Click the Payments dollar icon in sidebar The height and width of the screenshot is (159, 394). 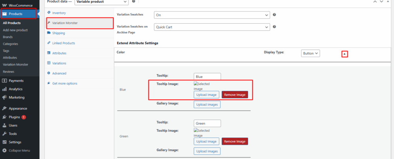4,80
